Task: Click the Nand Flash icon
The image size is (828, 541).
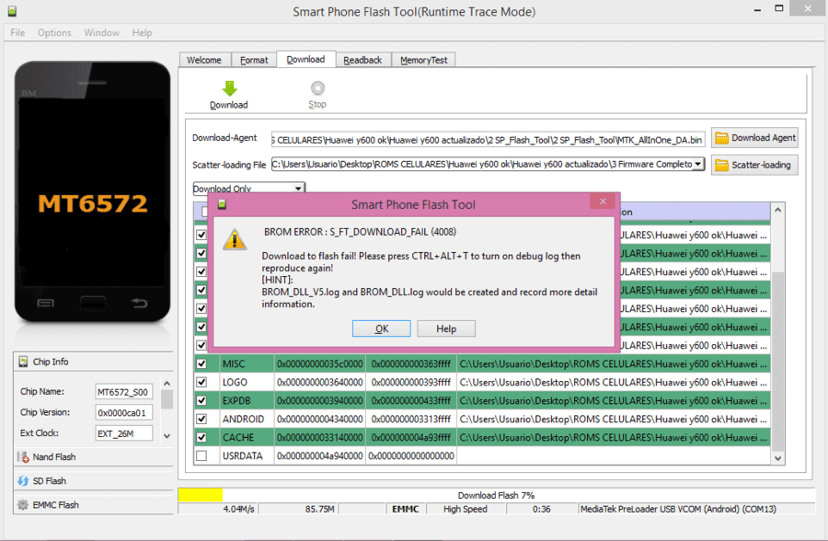Action: click(x=23, y=457)
